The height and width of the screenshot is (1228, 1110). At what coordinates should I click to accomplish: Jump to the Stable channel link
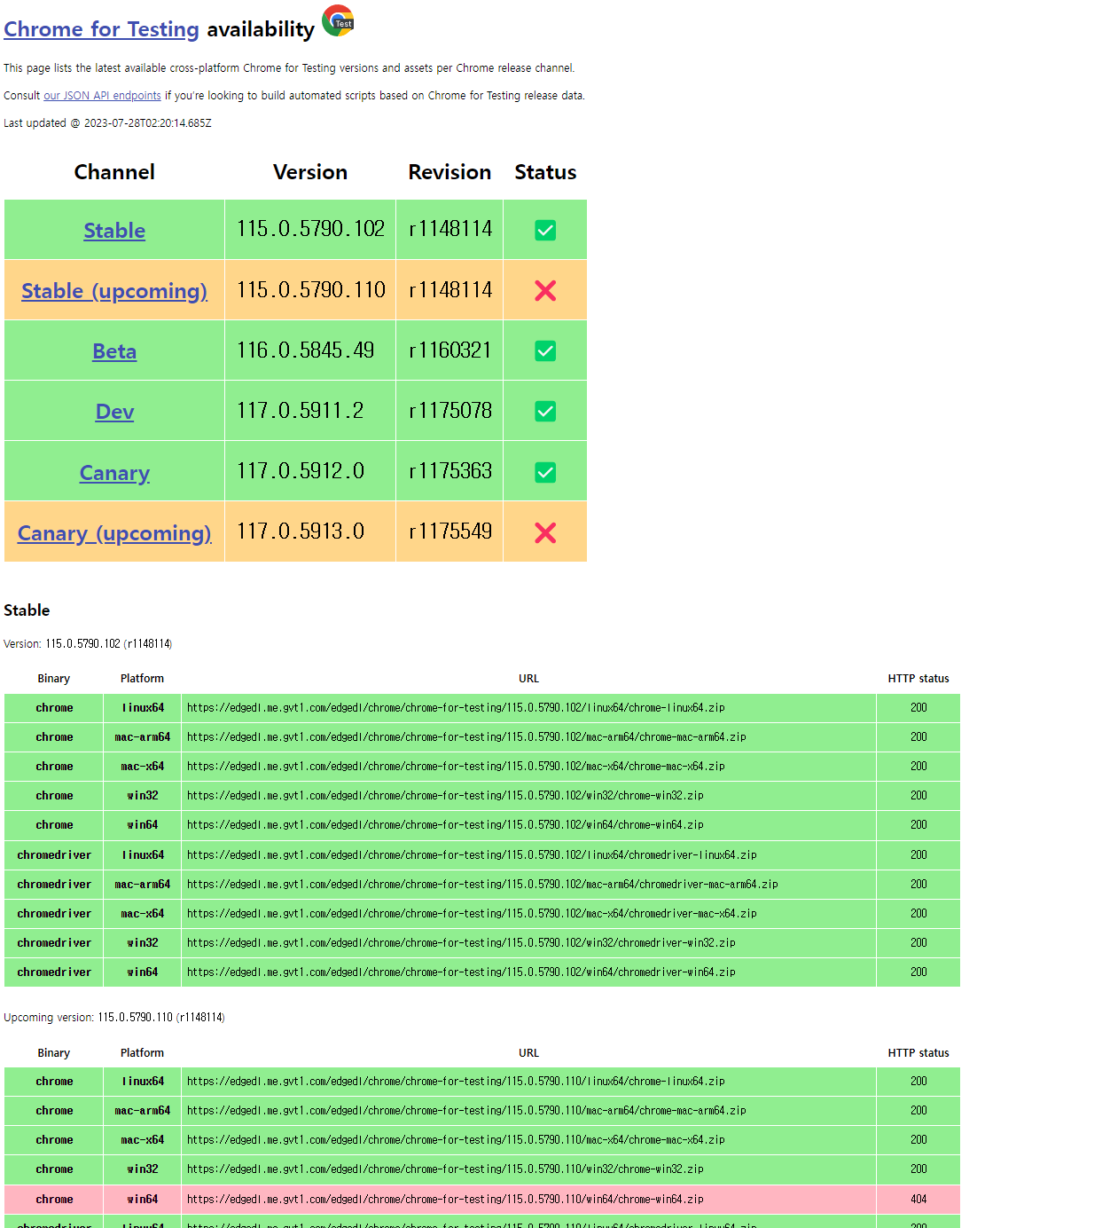coord(114,231)
